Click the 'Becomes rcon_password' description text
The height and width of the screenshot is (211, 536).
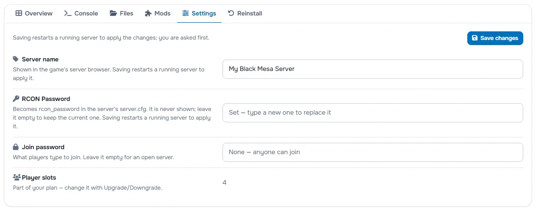point(112,117)
